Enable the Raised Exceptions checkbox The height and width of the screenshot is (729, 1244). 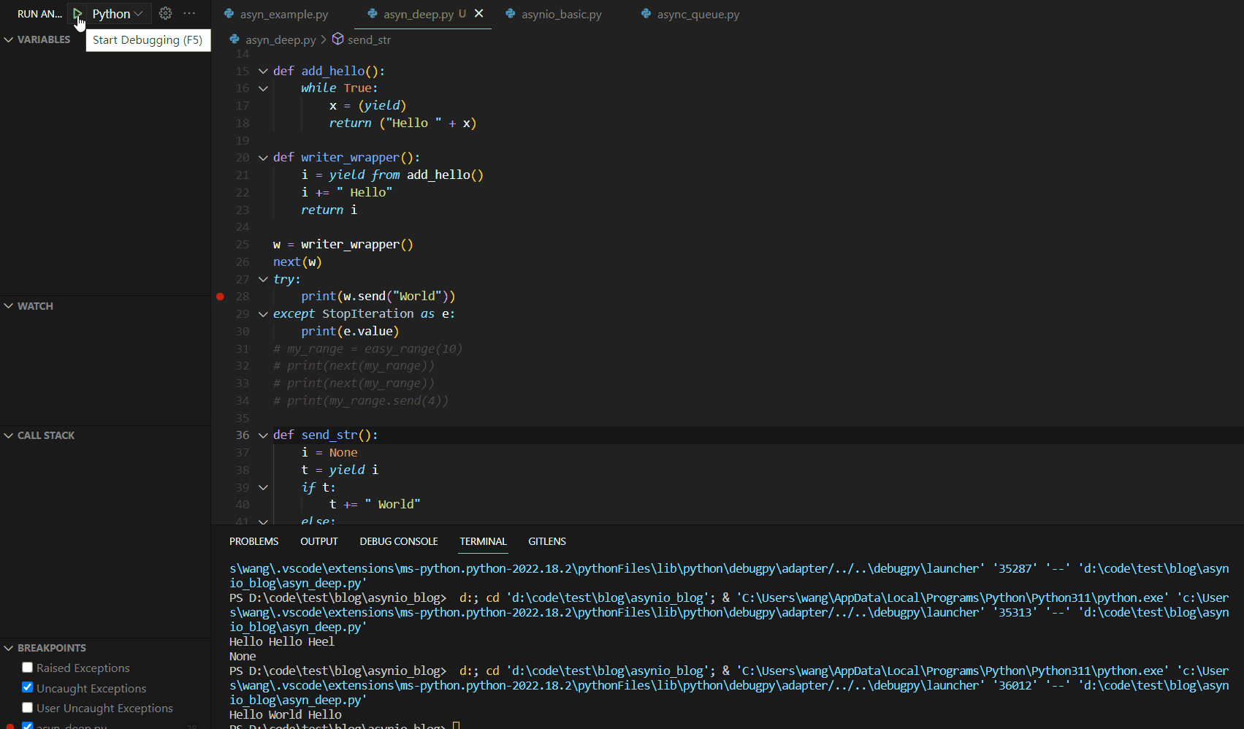pos(28,668)
